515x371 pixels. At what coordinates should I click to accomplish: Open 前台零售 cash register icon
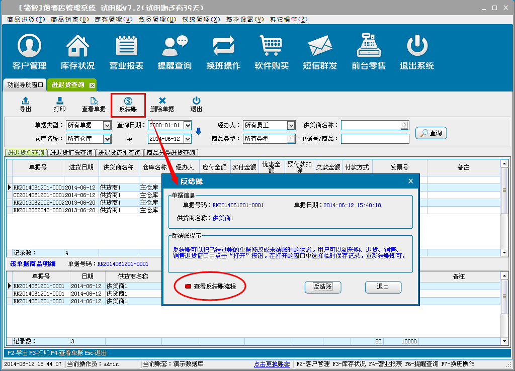[x=369, y=52]
